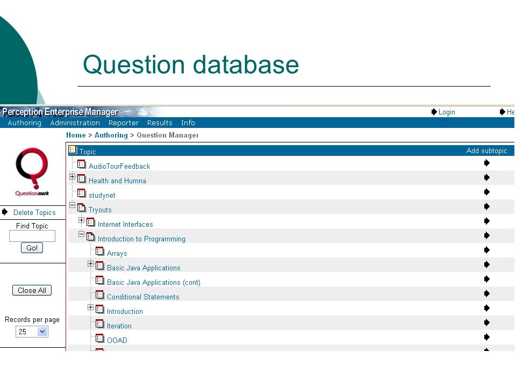Image resolution: width=516 pixels, height=387 pixels.
Task: Expand the Internet Interfaces topic
Action: click(x=82, y=220)
